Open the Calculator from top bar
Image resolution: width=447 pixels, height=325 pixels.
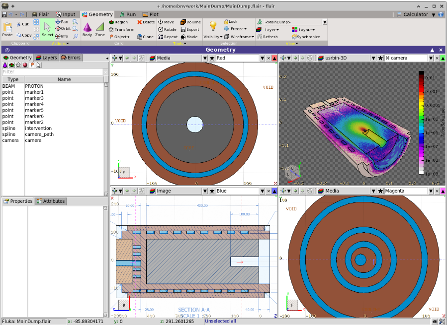pos(413,14)
